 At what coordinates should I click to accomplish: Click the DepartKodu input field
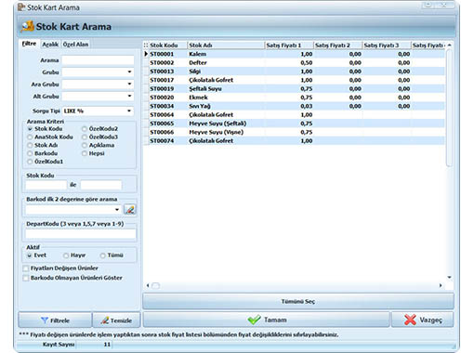81,234
